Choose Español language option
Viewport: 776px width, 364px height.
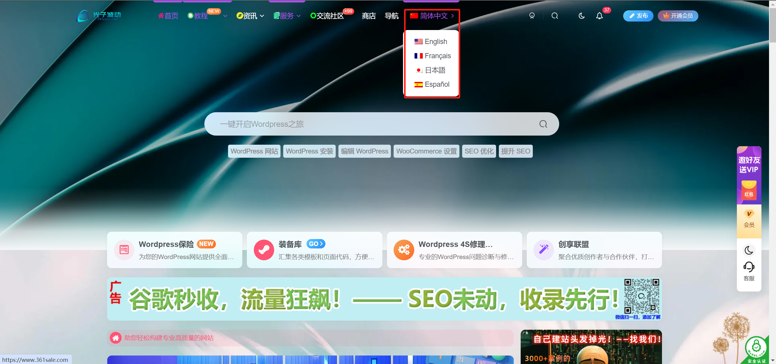[x=437, y=84]
